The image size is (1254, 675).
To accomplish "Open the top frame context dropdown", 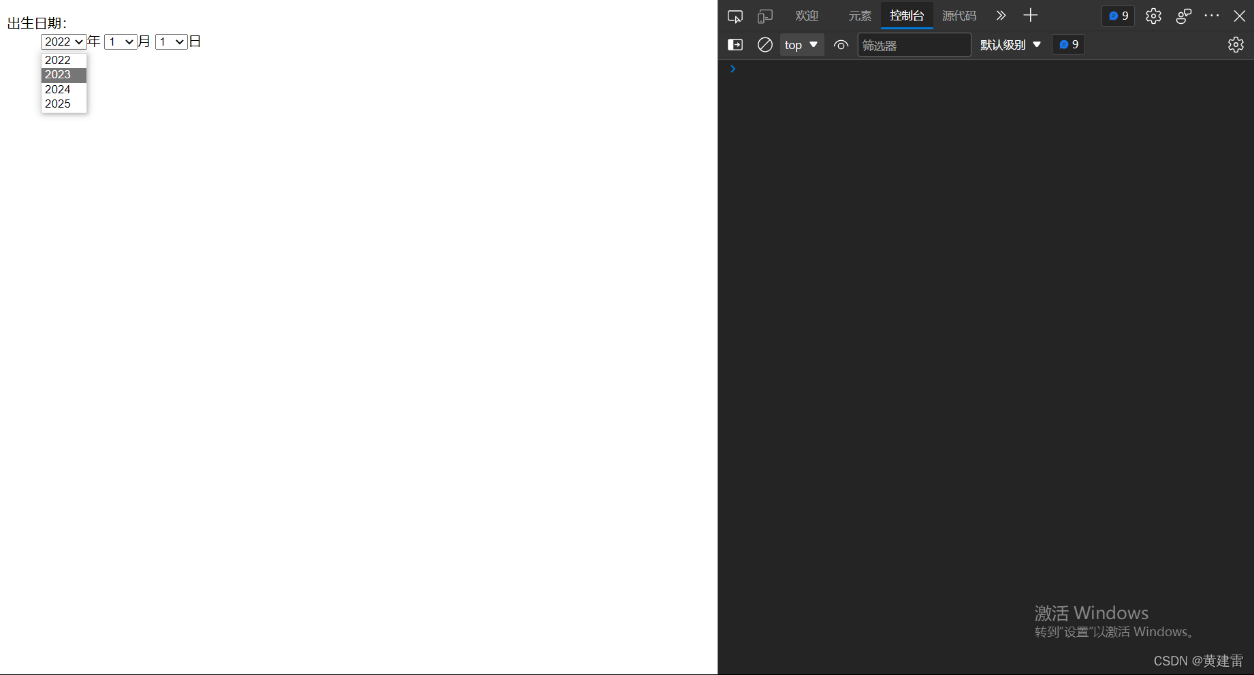I will pos(801,44).
